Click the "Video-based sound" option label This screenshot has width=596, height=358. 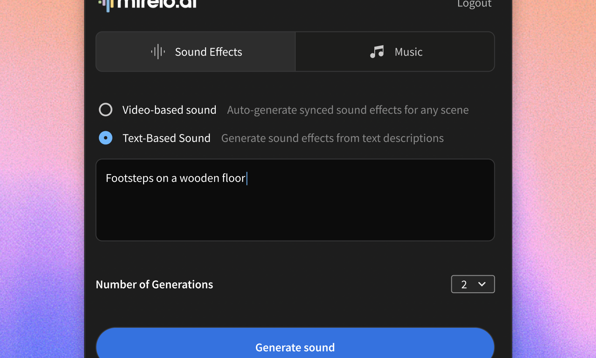(169, 110)
